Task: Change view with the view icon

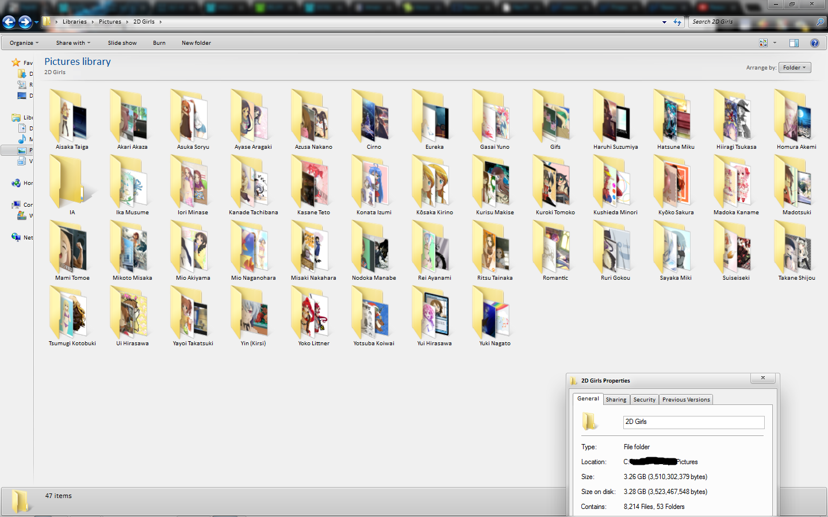Action: click(x=763, y=43)
